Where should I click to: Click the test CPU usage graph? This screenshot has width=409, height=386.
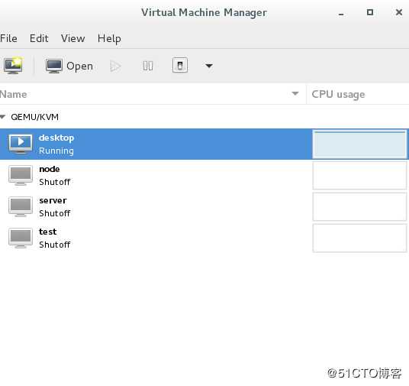click(359, 238)
